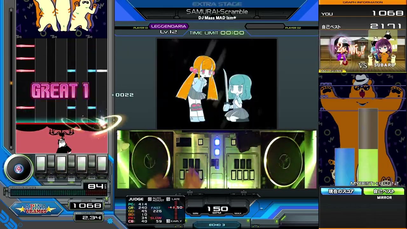Click the blue current score graph bar
Screen dimensions: 407x229
tap(344, 167)
